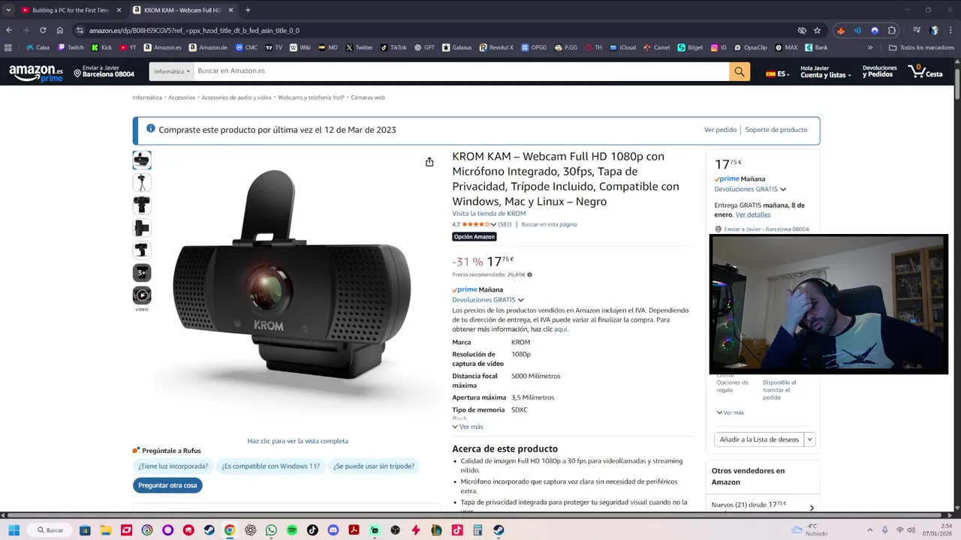
Task: Open Spotify from the taskbar
Action: point(292,530)
